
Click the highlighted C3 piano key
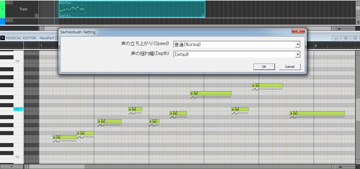[18, 109]
